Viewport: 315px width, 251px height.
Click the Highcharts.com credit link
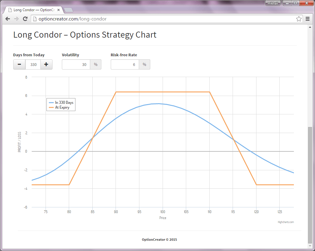pos(285,222)
